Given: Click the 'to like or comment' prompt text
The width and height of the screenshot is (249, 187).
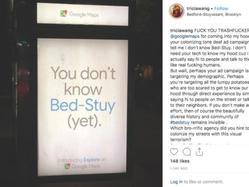Looking at the screenshot, I should point(204,182).
